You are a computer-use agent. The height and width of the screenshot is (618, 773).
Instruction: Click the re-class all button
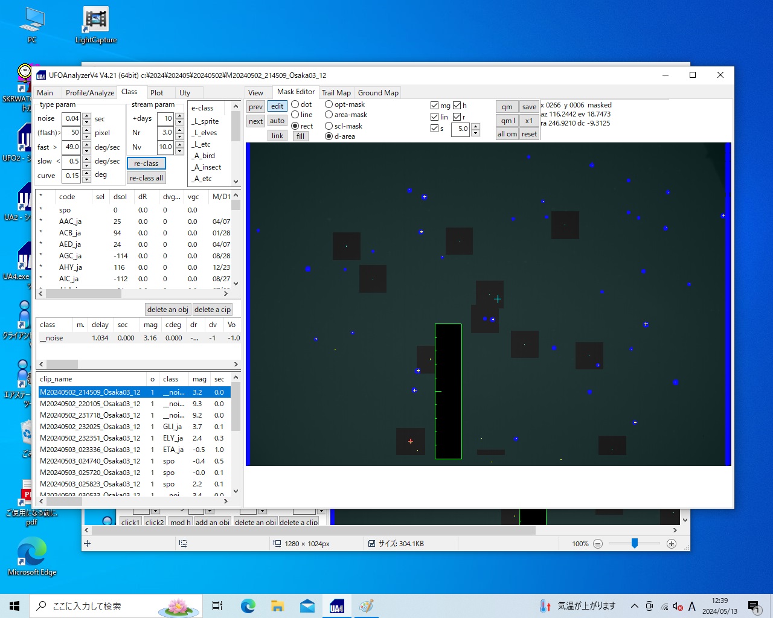click(146, 178)
